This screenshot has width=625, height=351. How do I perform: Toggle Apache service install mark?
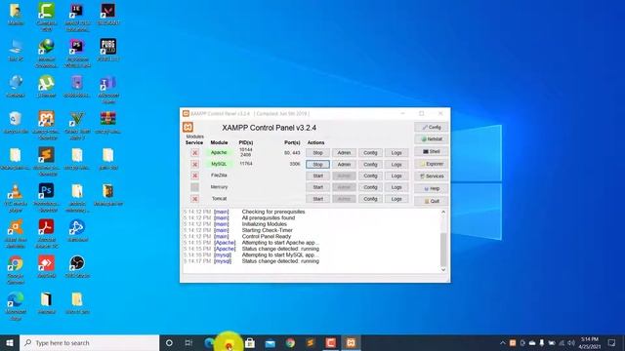(194, 153)
